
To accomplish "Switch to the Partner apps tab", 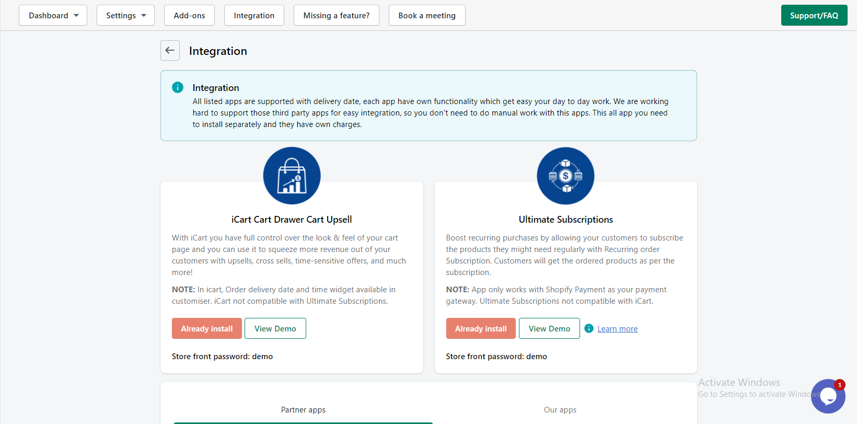I will click(303, 410).
